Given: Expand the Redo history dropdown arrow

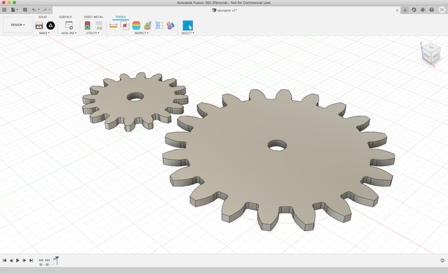Looking at the screenshot, I should [x=50, y=10].
